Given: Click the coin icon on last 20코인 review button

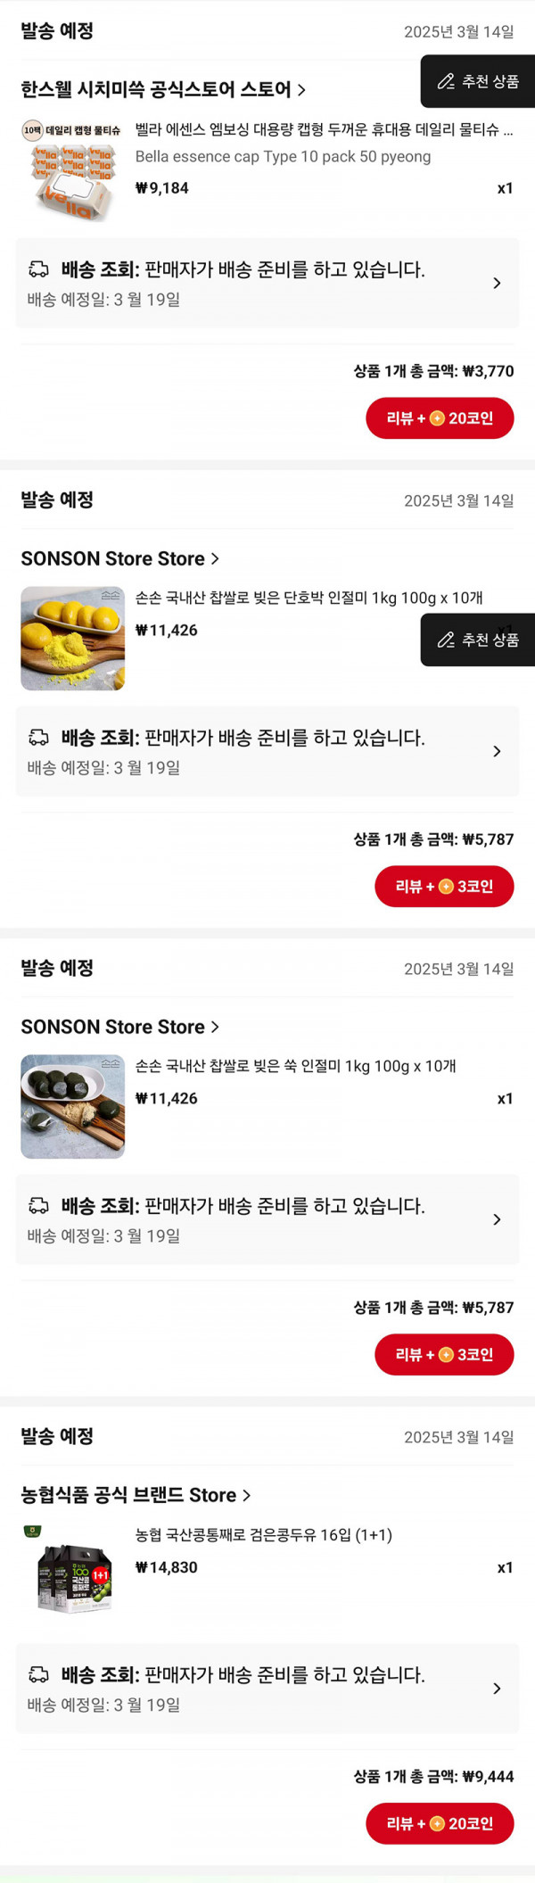Looking at the screenshot, I should pos(437,1824).
